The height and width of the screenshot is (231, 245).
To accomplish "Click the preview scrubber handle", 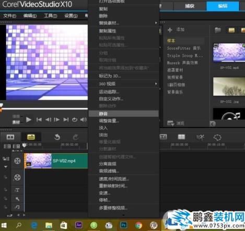I will click(1, 105).
